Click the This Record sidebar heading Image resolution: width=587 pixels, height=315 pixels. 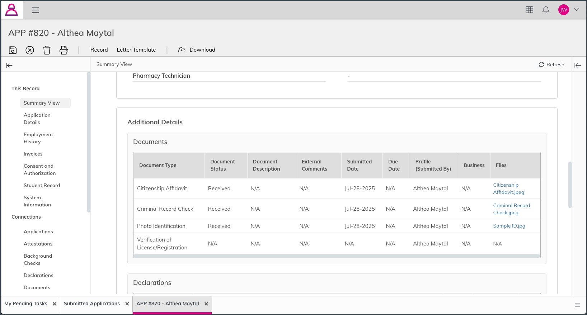click(x=25, y=89)
